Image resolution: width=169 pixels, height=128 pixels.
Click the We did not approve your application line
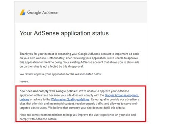[61, 74]
